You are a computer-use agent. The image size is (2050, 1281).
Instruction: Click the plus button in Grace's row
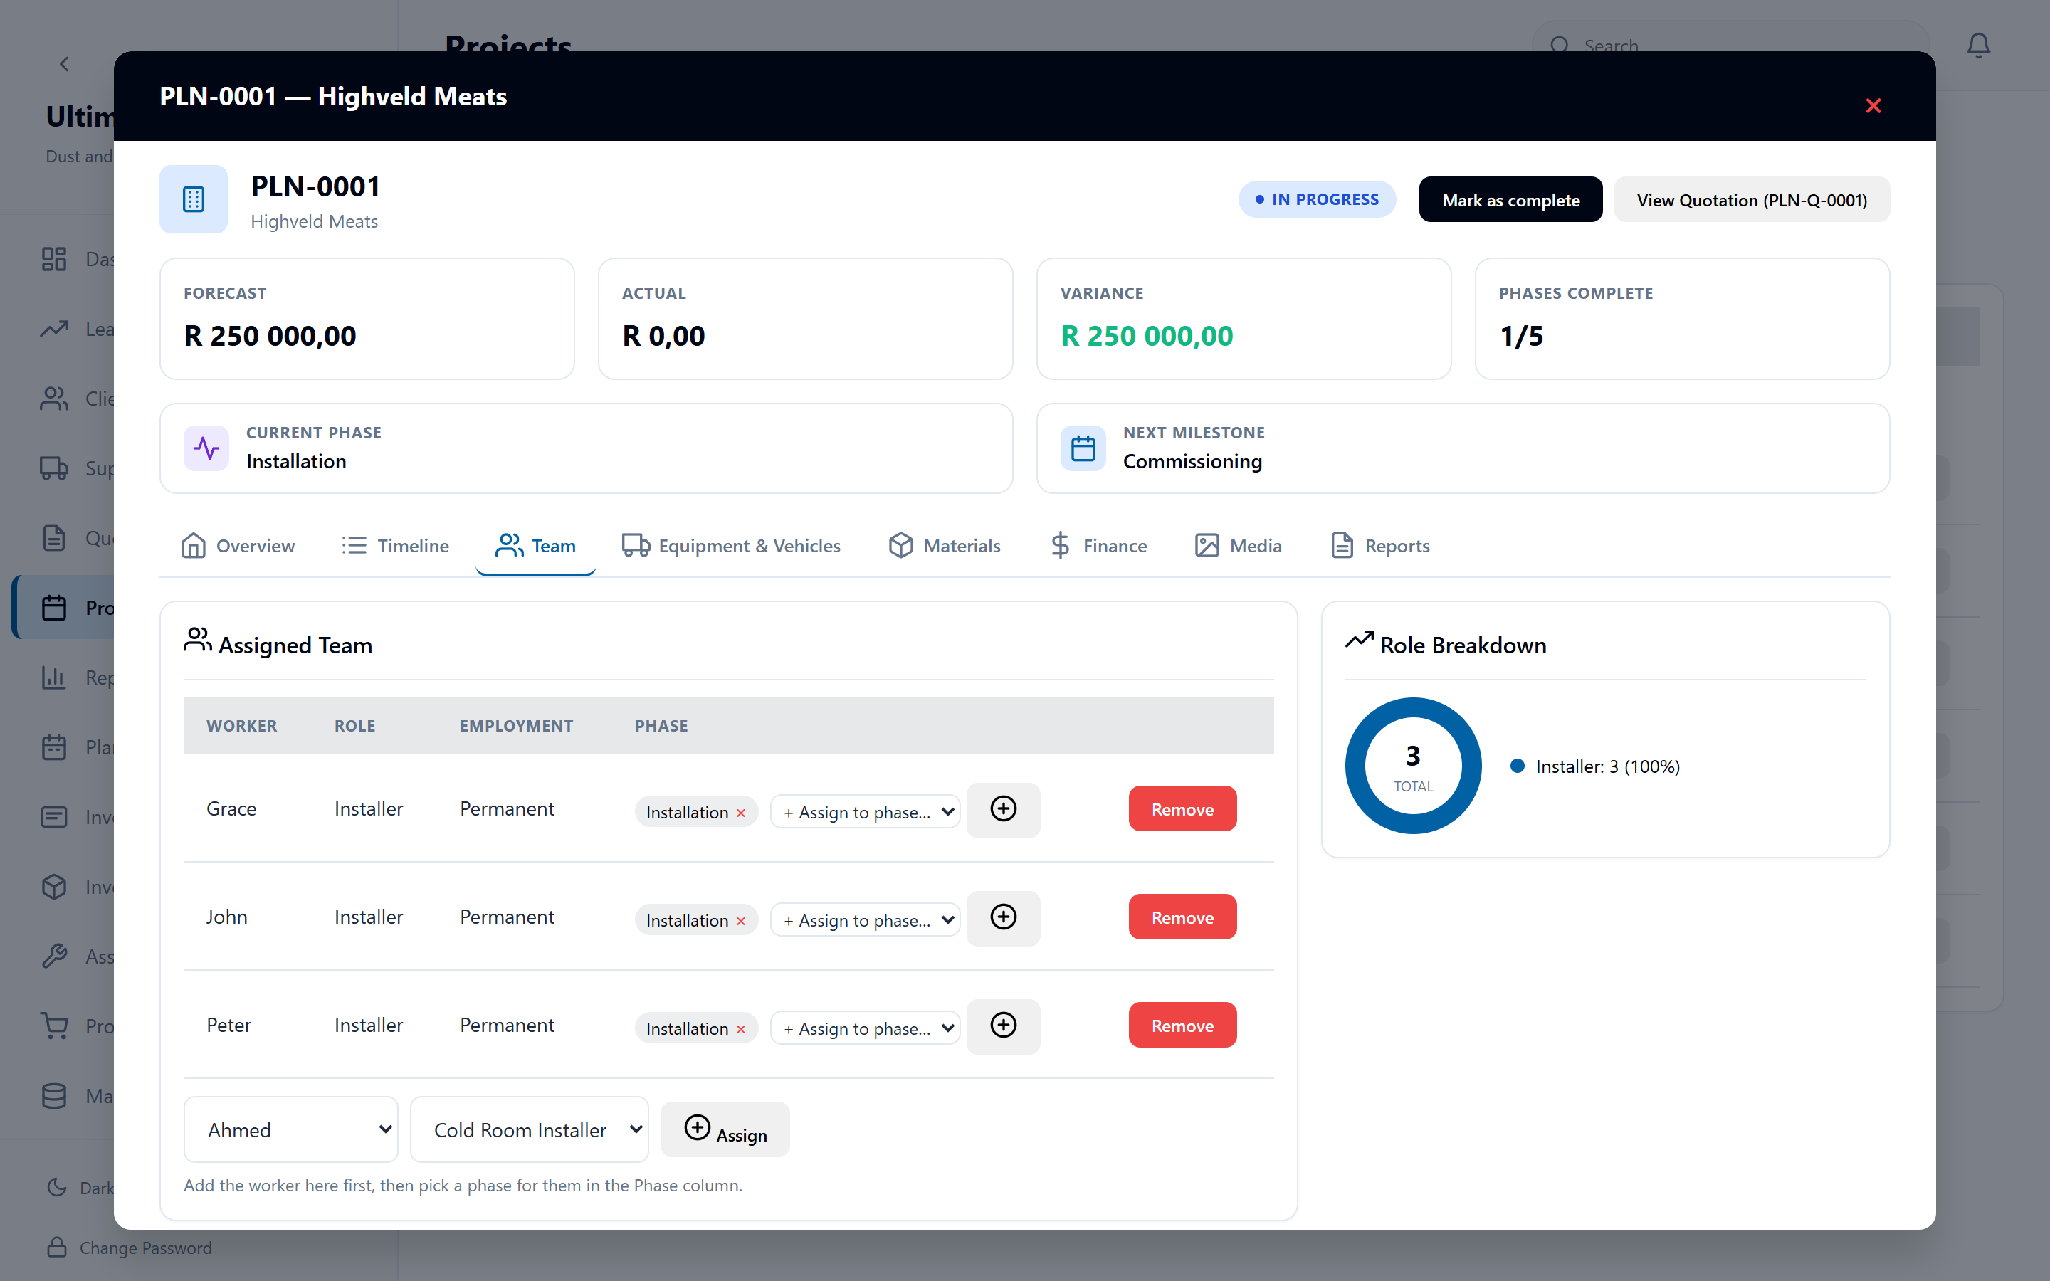(x=1003, y=809)
